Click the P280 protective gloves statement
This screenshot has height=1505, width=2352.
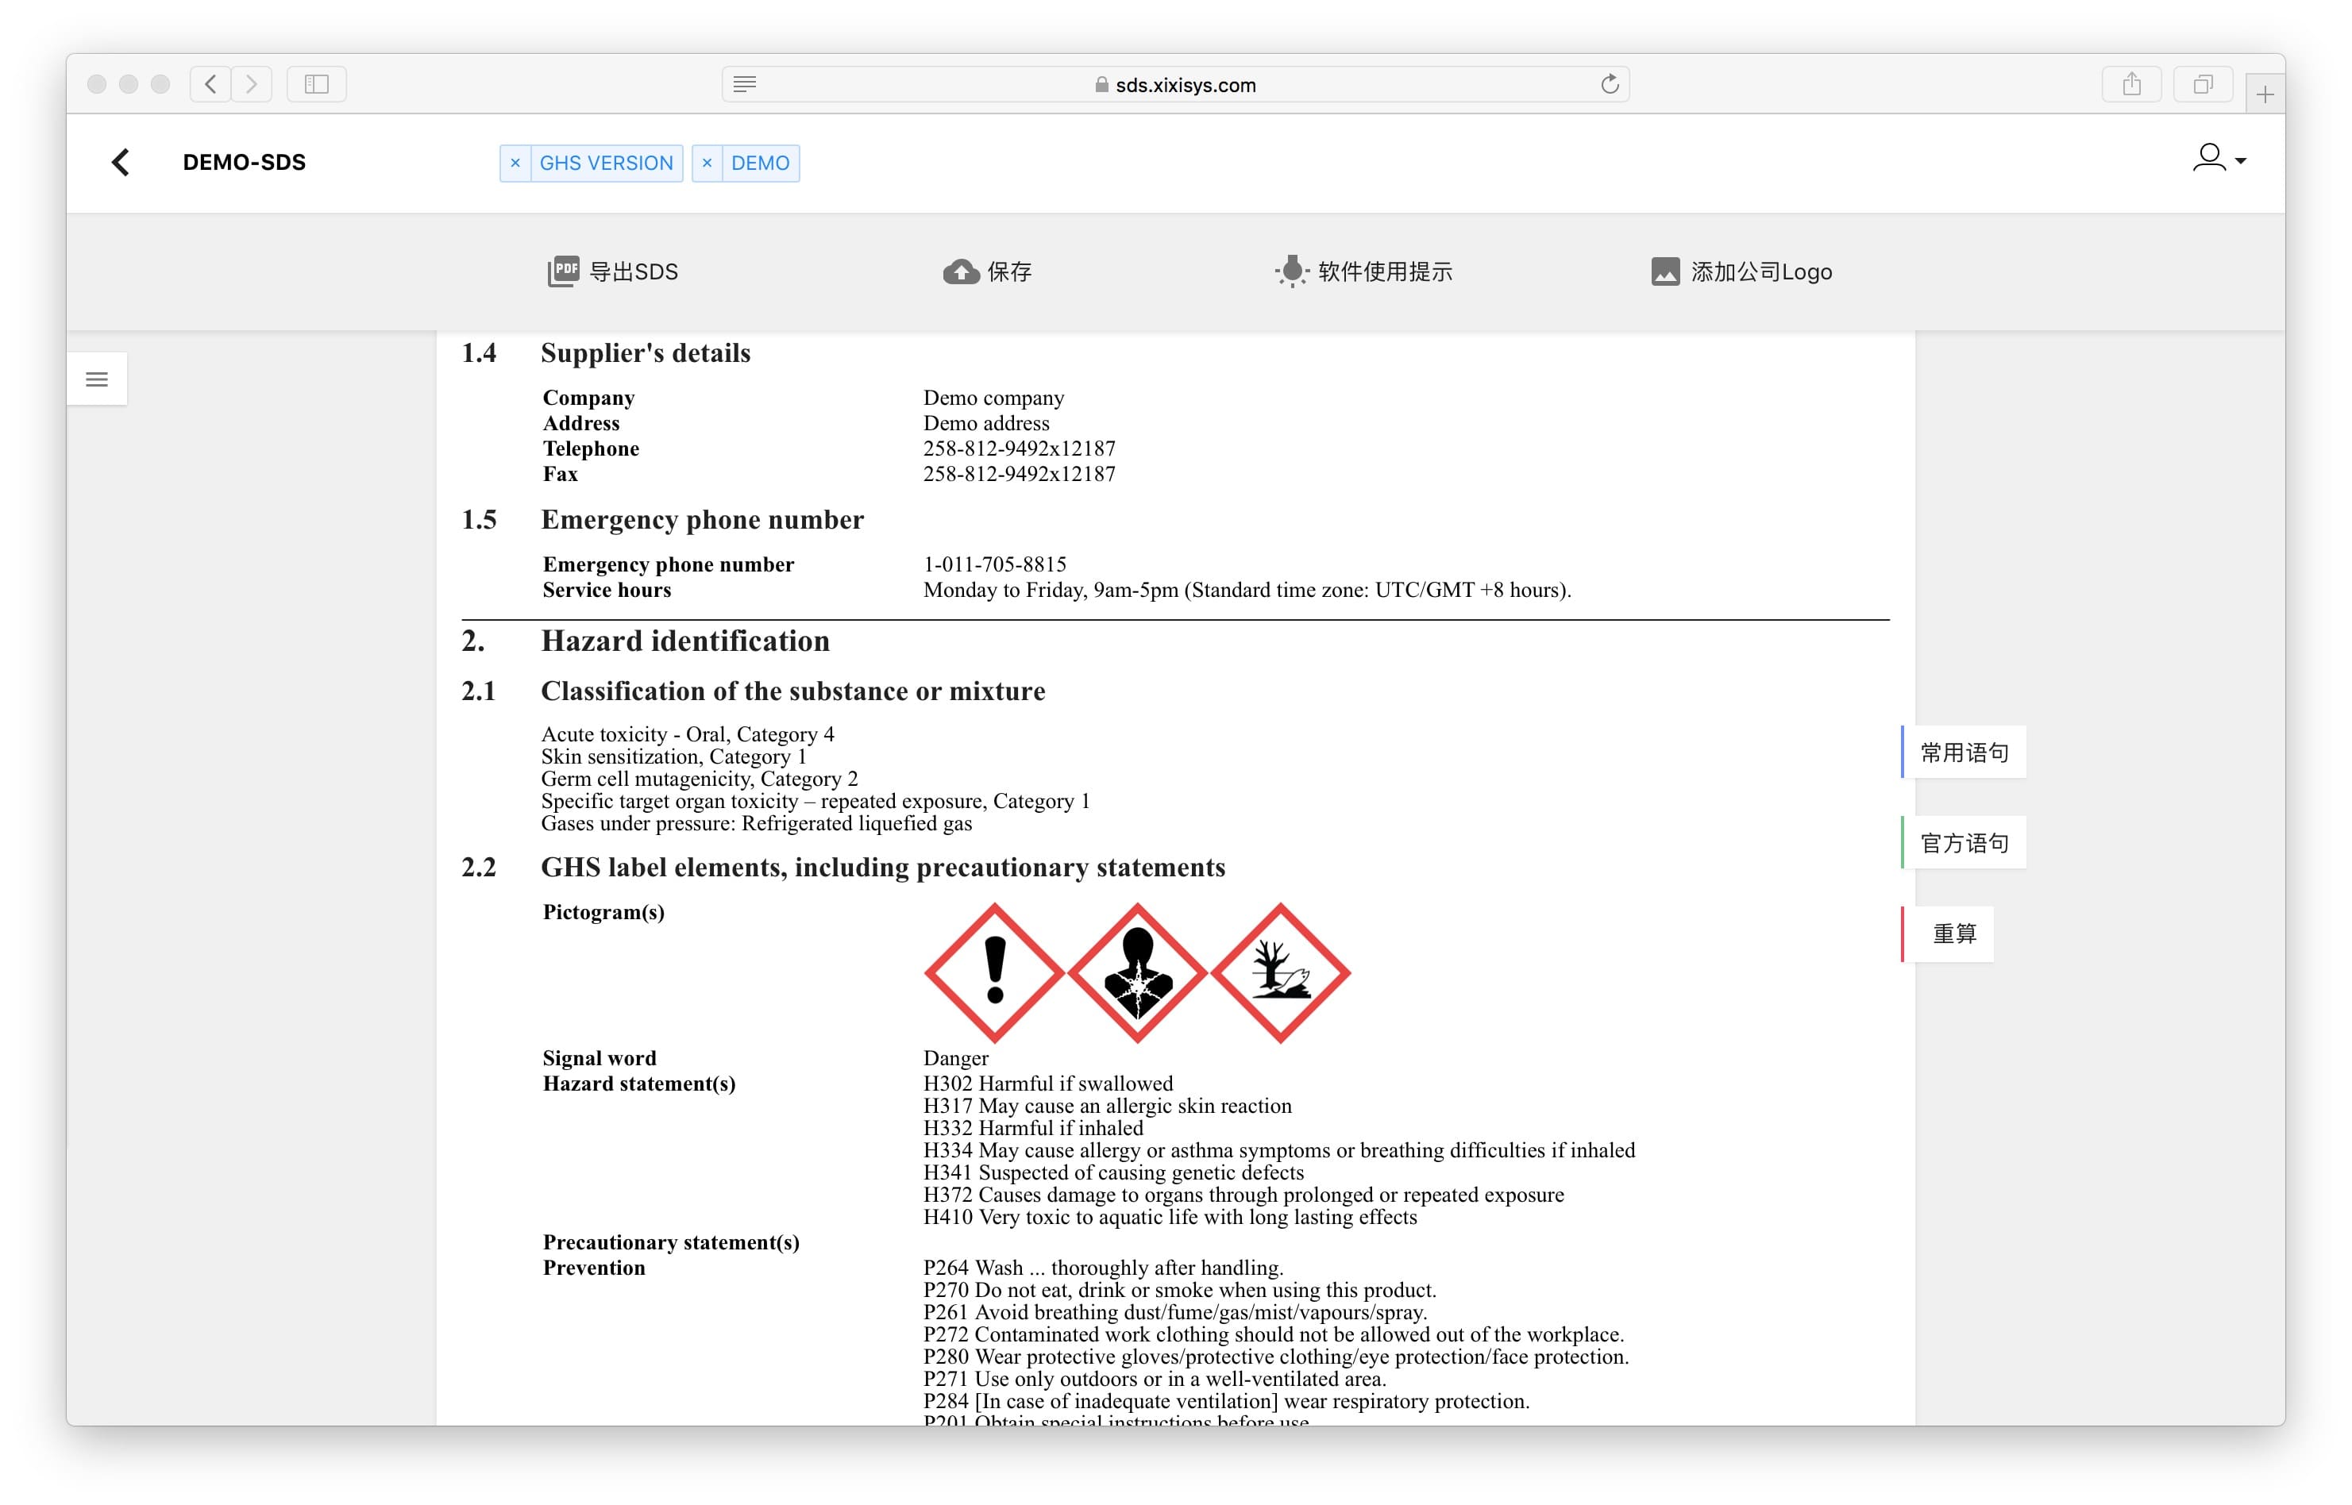tap(1276, 1357)
